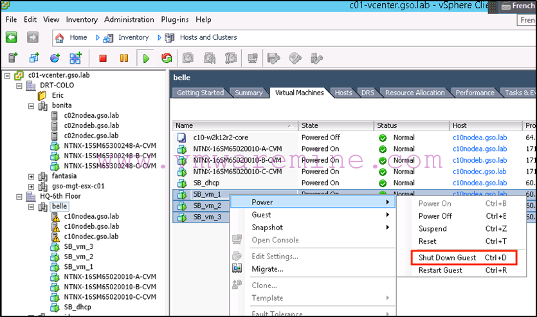This screenshot has width=537, height=317.
Task: Open the Plug-ins menu
Action: coord(175,19)
